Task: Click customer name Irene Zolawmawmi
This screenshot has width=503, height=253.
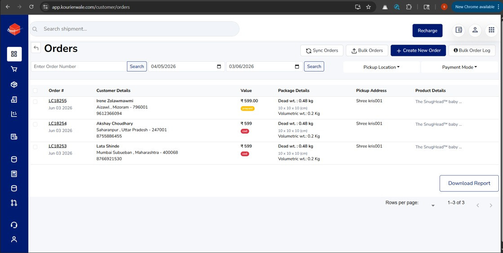Action: [115, 101]
